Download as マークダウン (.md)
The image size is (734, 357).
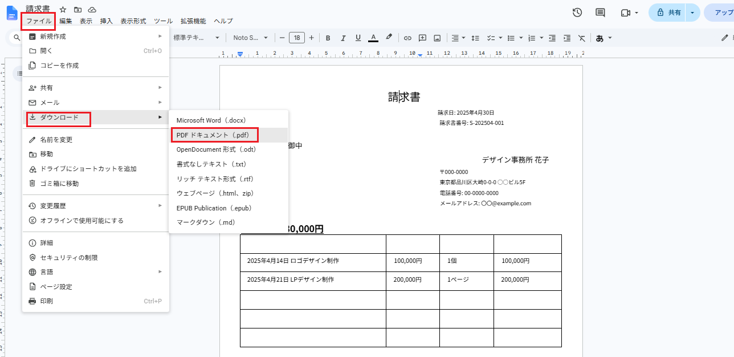pos(229,222)
